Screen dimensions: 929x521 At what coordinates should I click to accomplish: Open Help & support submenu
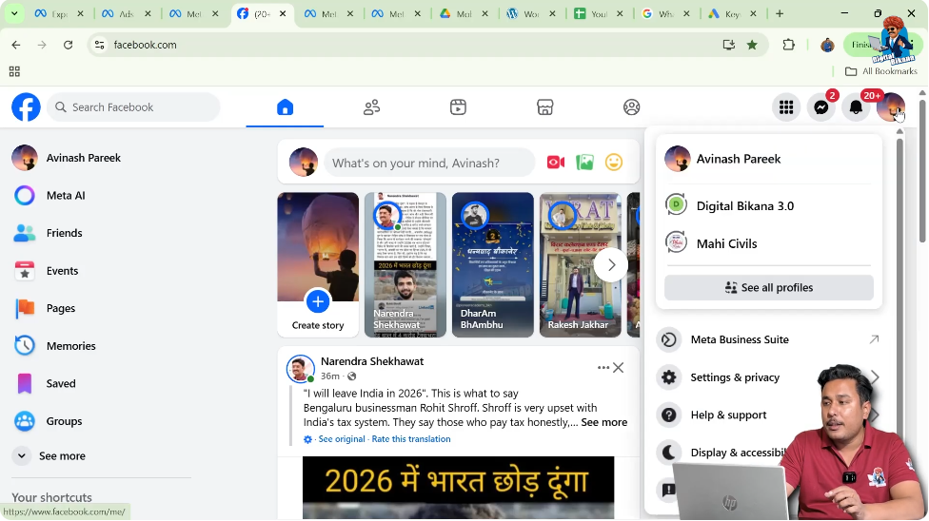(768, 415)
